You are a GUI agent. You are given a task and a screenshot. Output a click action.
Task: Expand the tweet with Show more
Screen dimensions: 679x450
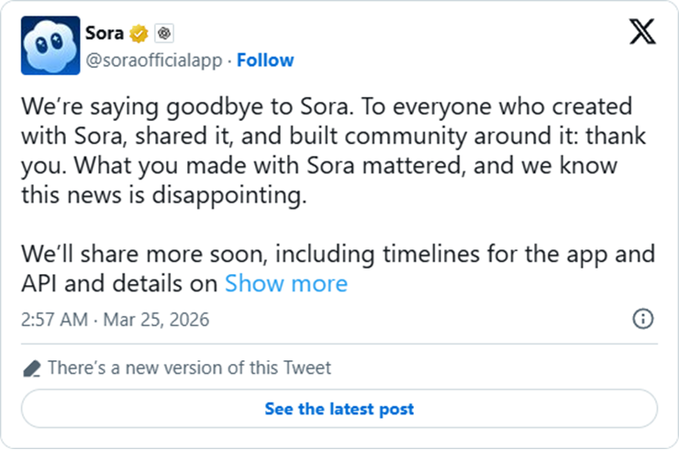click(x=286, y=283)
